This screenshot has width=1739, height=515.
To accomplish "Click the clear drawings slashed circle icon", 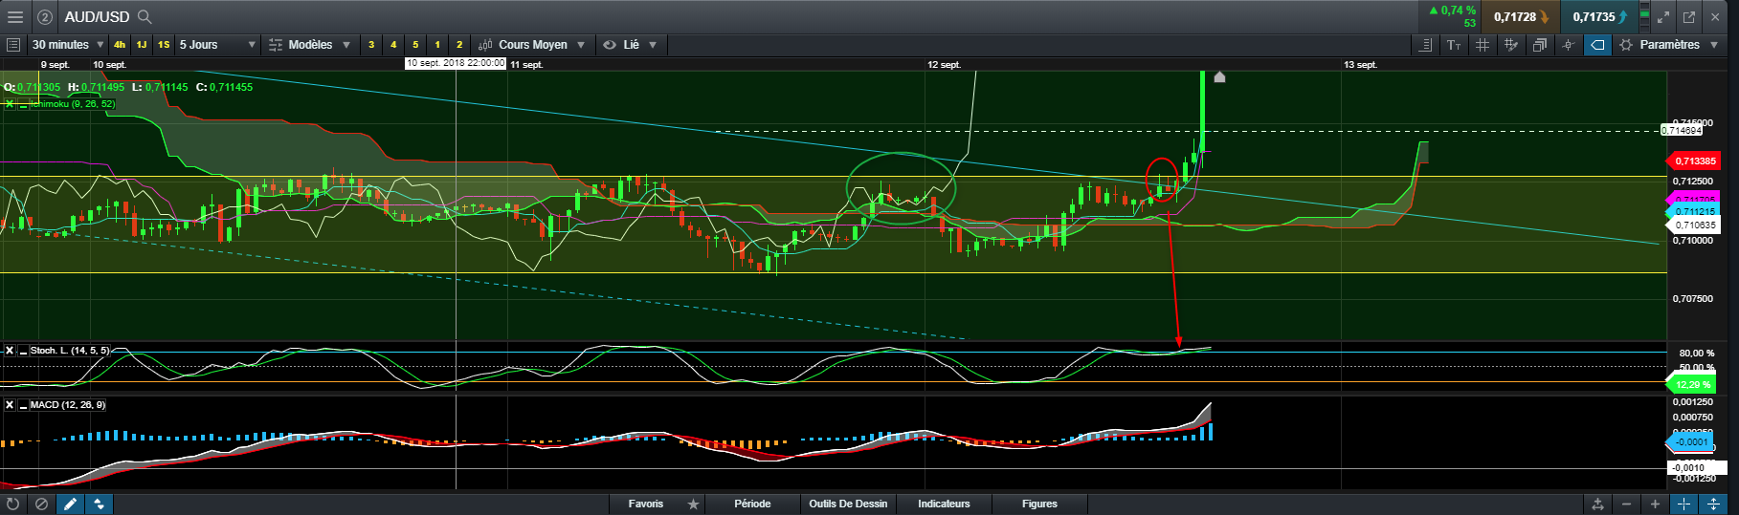I will [41, 504].
